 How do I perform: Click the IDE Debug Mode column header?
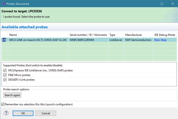[x=165, y=35]
